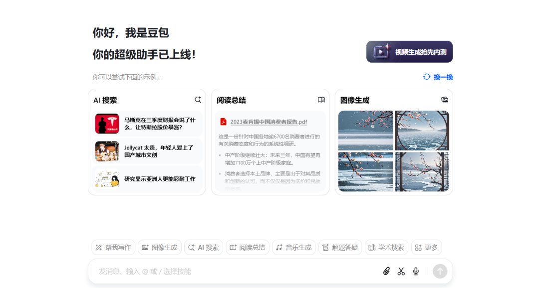Click the microphone voice input icon
Viewport: 539px width, 288px height.
[416, 272]
